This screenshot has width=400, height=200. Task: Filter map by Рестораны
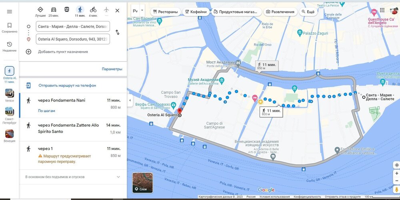166,12
